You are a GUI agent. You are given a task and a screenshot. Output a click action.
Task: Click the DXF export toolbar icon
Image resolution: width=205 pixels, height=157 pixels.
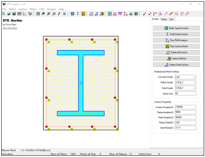pos(120,14)
